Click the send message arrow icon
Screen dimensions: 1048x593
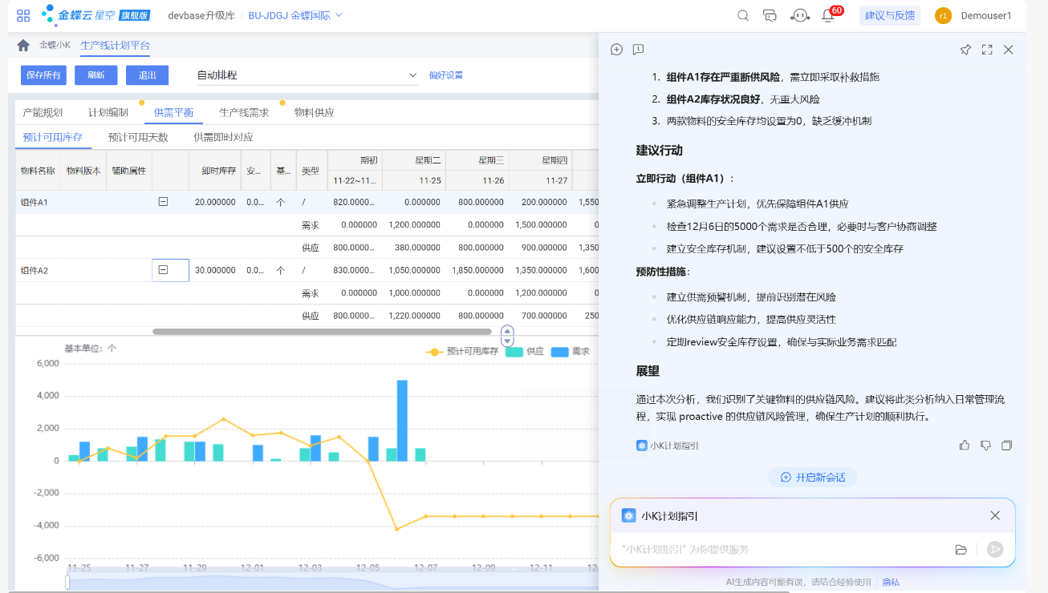995,549
